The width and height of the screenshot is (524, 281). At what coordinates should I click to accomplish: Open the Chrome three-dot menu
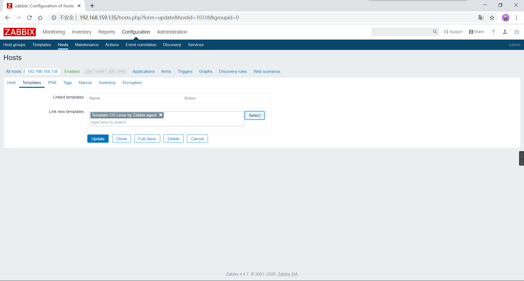pos(516,18)
